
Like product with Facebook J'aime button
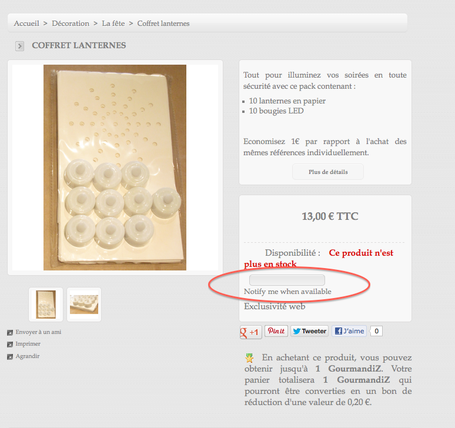pos(349,331)
